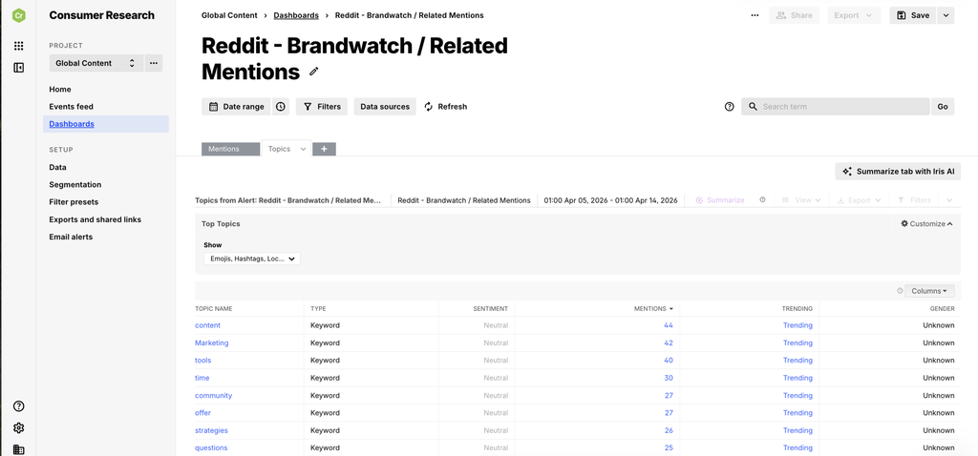Open the Save button dropdown arrow

[946, 15]
